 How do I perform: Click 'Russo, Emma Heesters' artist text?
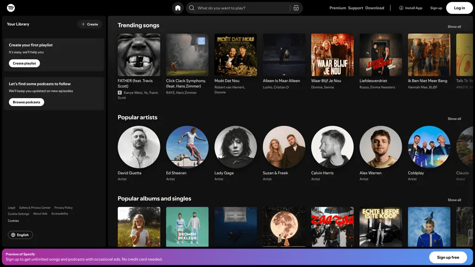point(377,87)
